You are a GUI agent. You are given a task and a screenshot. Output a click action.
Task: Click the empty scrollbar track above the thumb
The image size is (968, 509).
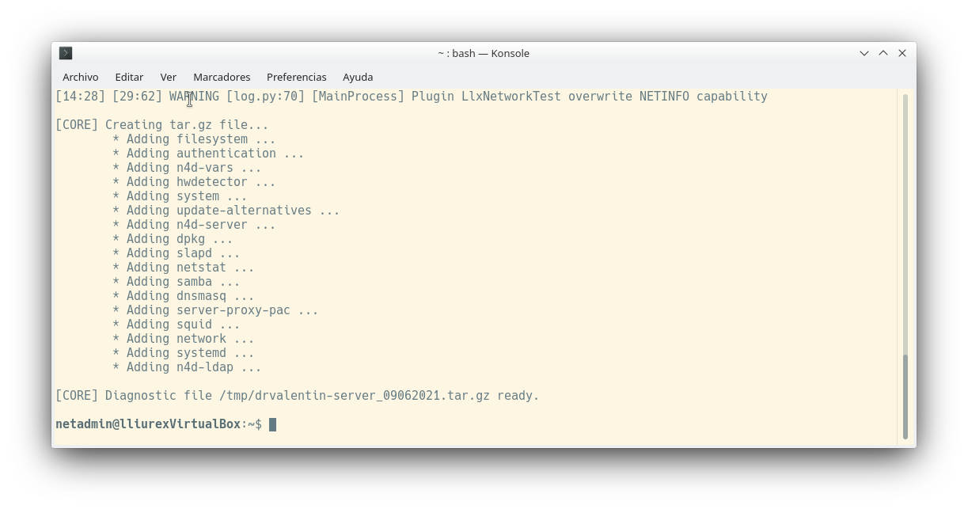click(x=905, y=222)
